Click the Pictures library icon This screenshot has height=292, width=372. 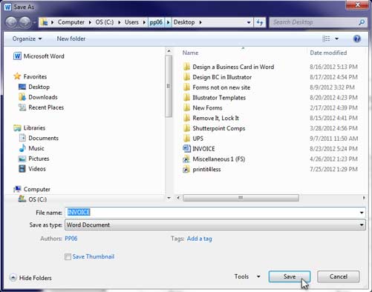pos(22,159)
